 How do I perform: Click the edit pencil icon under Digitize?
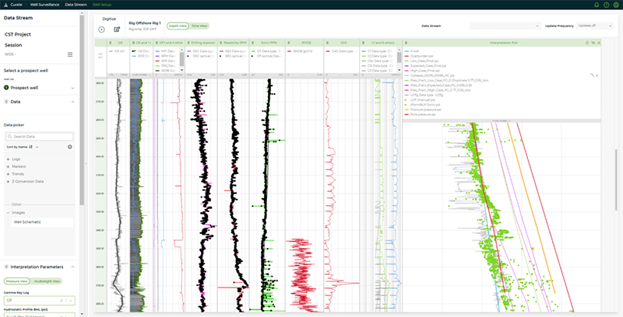click(x=117, y=29)
